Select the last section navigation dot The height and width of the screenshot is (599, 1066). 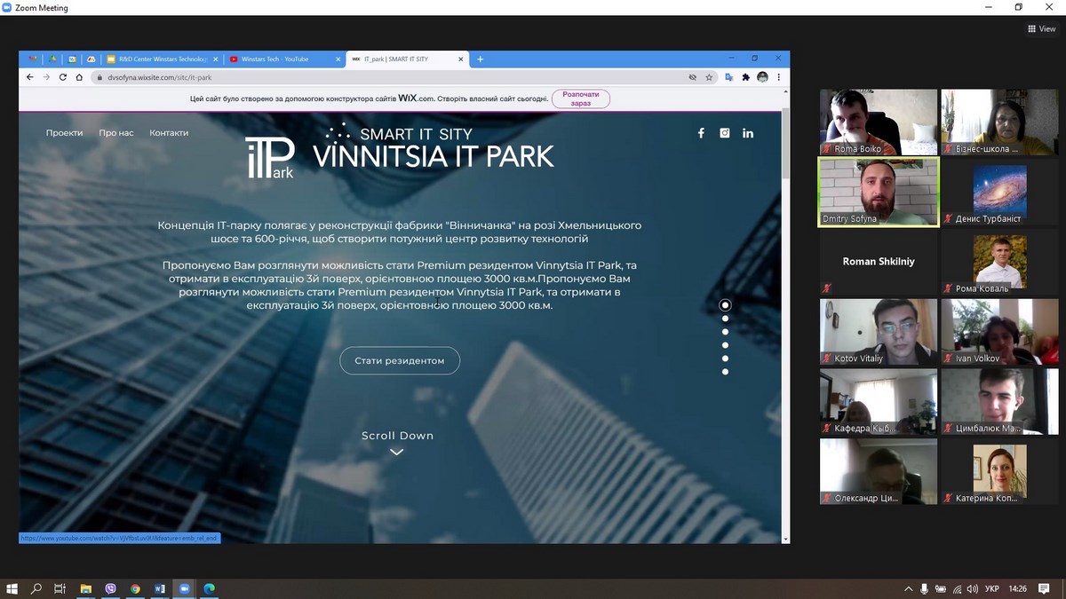pyautogui.click(x=726, y=372)
